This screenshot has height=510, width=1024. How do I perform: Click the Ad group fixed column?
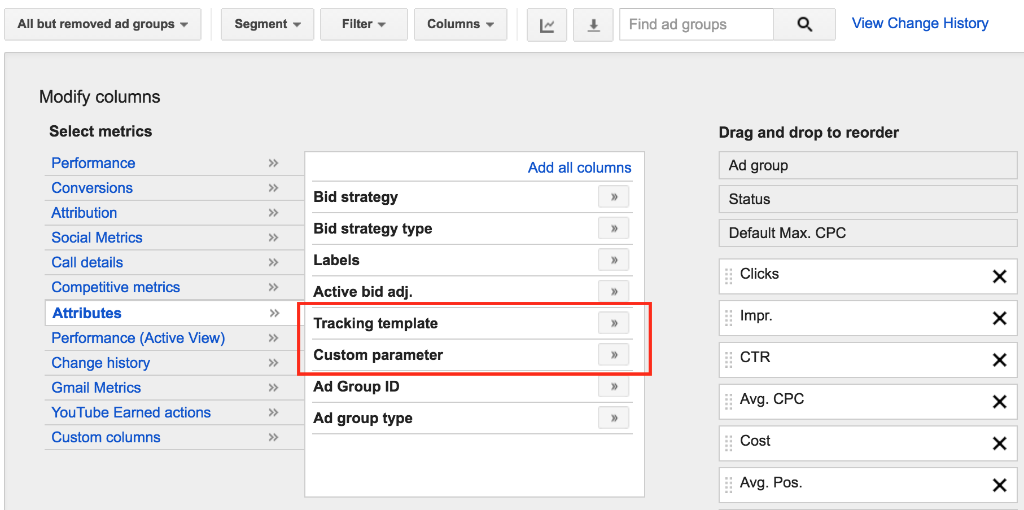(868, 165)
